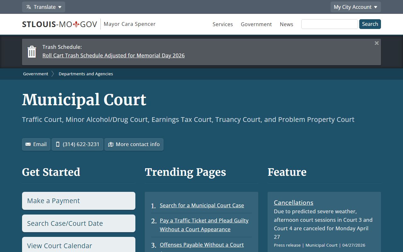Open Departments and Agencies breadcrumb
Image resolution: width=403 pixels, height=252 pixels.
(x=86, y=74)
